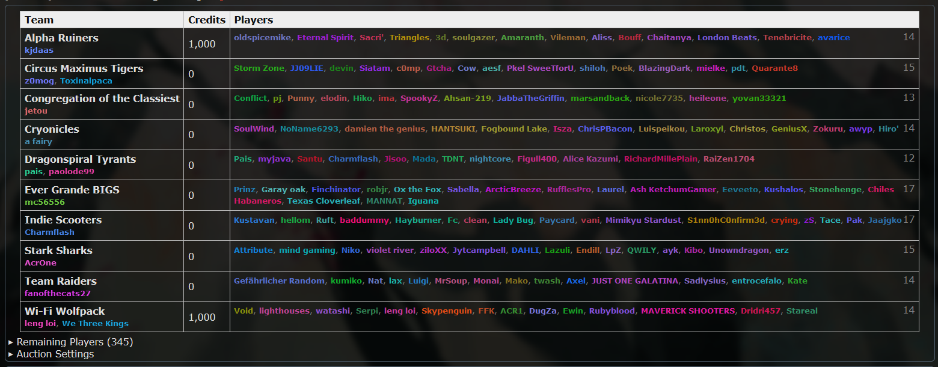The image size is (938, 367).
Task: Click manager mc56556 of Ever Grande BIGS
Action: 44,202
